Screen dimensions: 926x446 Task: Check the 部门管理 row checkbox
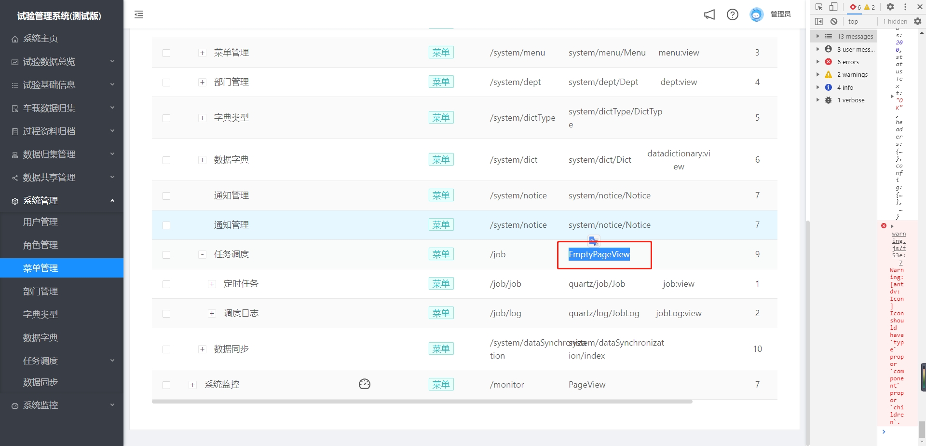(x=166, y=83)
